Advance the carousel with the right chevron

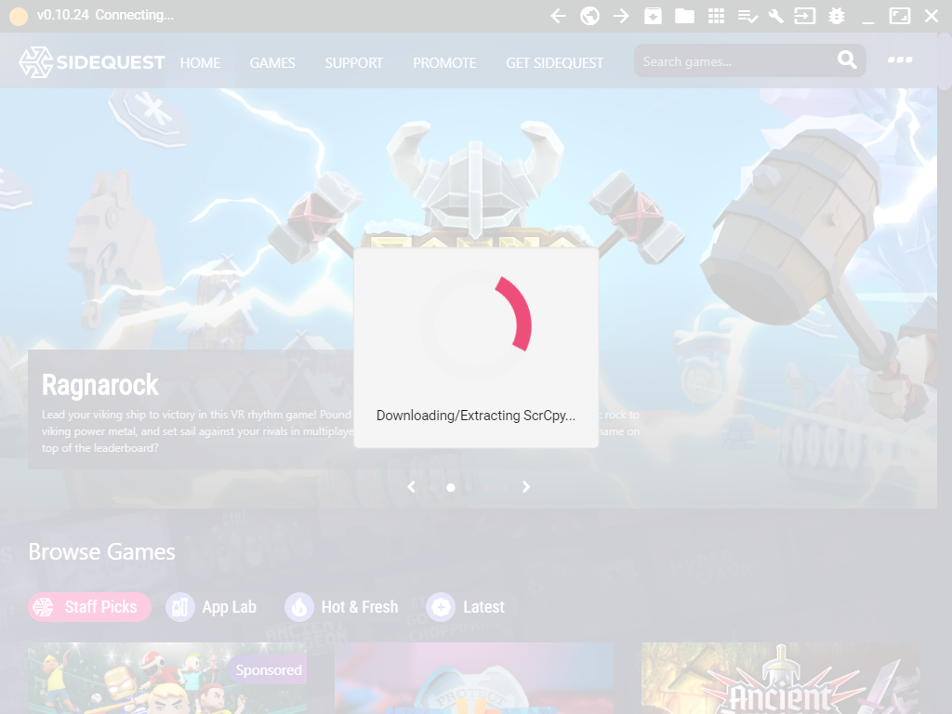click(526, 486)
